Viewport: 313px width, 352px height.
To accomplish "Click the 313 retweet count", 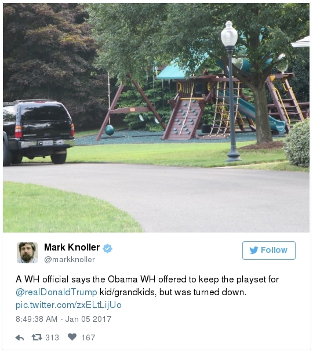I will click(52, 338).
